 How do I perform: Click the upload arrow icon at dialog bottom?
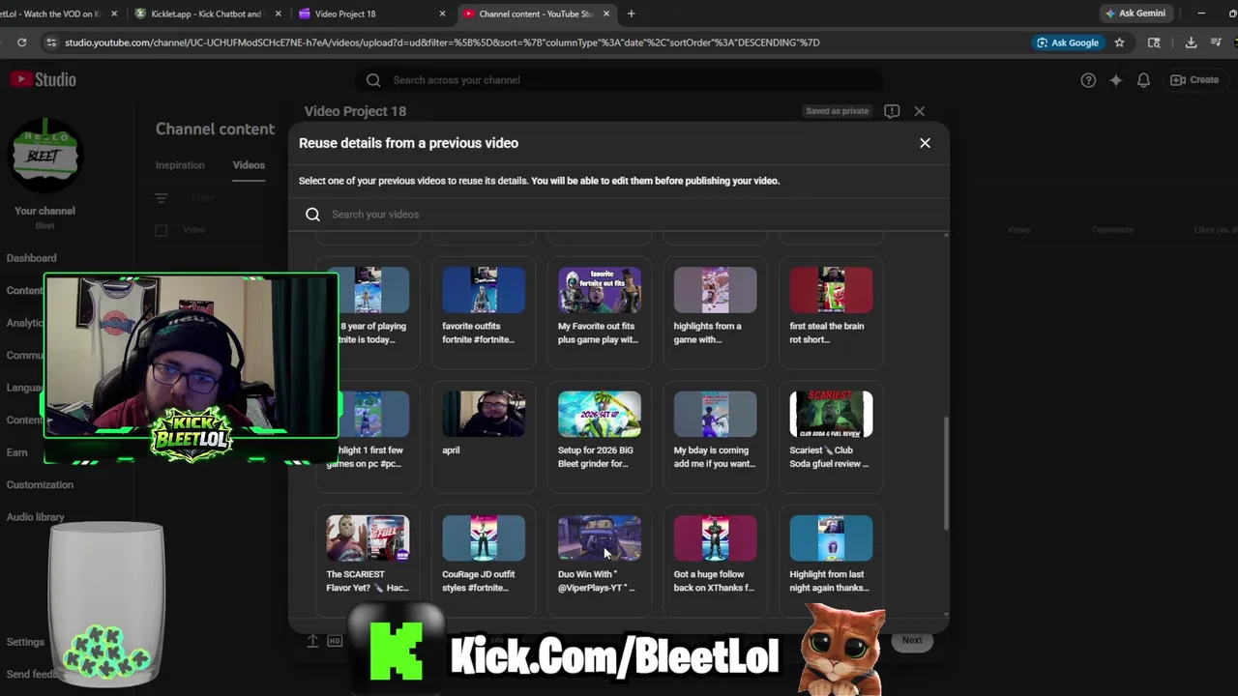pyautogui.click(x=312, y=641)
